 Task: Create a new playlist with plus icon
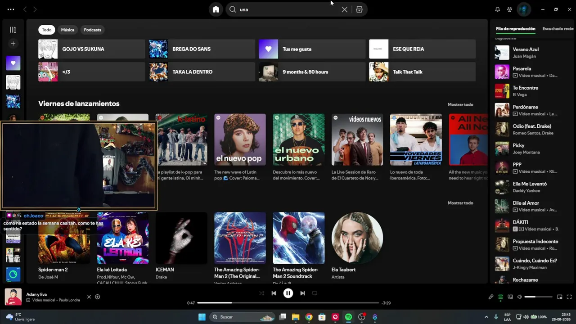click(13, 44)
